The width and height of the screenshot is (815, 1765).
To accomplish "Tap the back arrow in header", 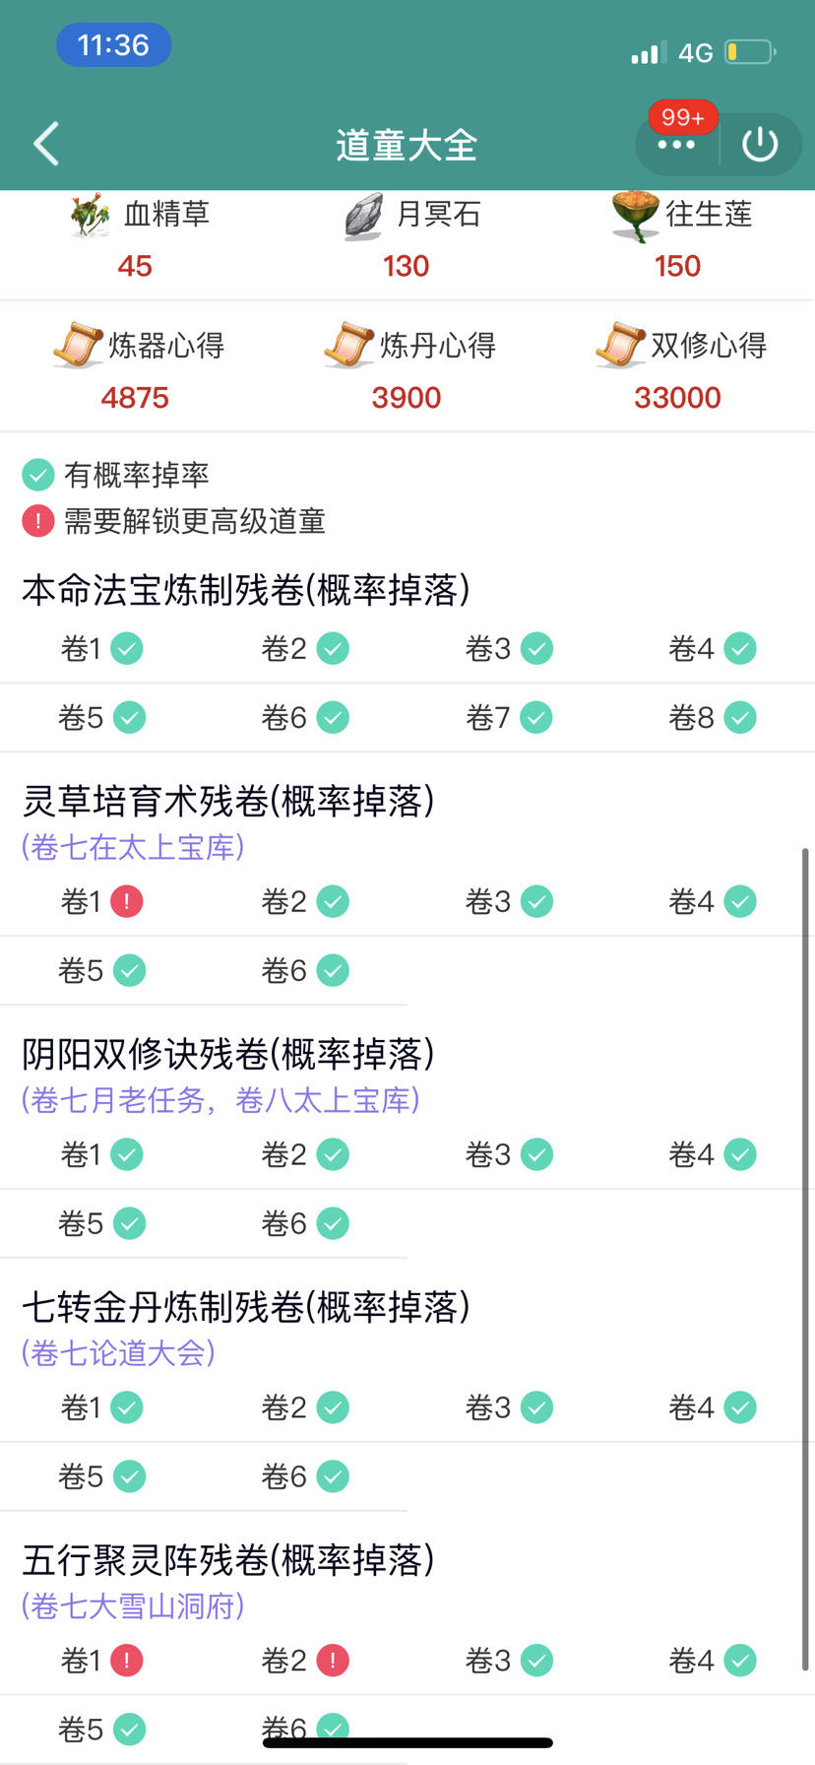I will tap(46, 144).
